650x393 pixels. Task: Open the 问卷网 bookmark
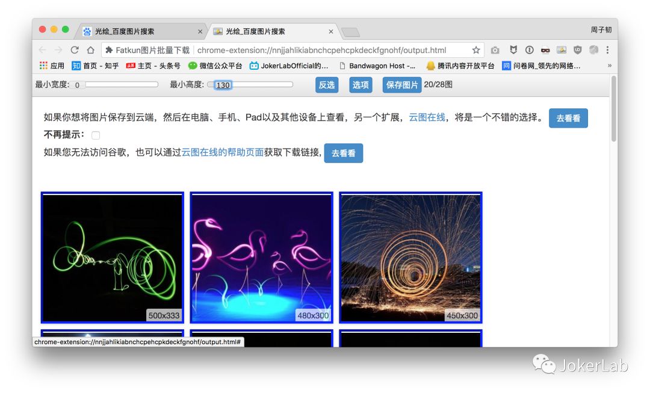(541, 66)
